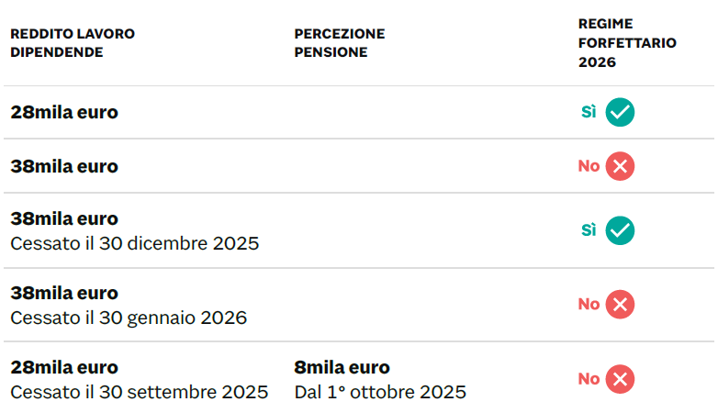Screen dimensions: 718x413
Task: Click the "Cessato il 30 dicembre 2025" text
Action: 135,244
